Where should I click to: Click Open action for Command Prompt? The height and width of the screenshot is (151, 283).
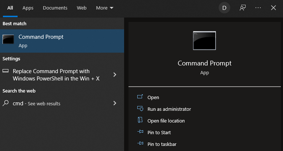[x=153, y=97]
